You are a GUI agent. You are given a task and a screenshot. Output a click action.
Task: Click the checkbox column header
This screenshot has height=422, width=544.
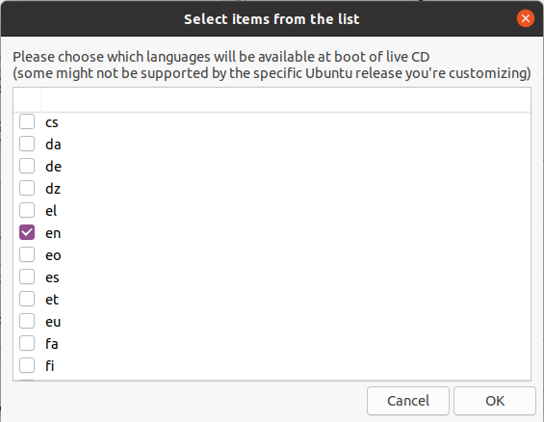tap(27, 100)
